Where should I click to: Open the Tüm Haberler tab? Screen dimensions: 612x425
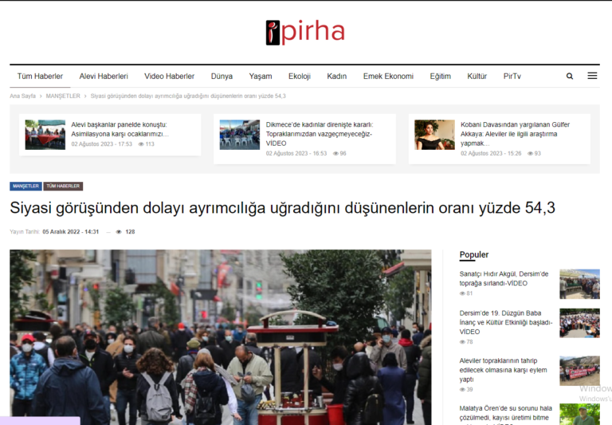click(x=40, y=77)
